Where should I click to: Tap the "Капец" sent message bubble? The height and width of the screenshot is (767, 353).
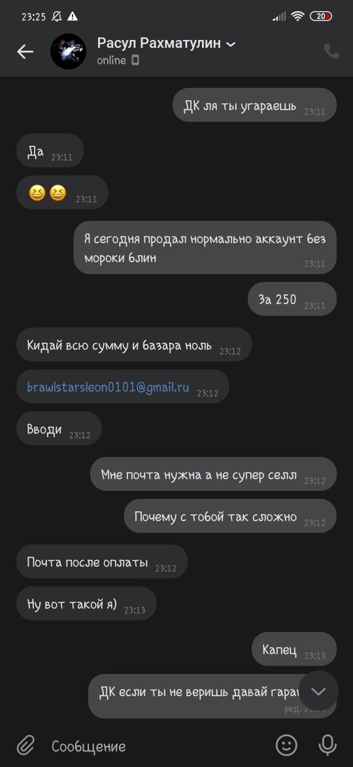294,649
